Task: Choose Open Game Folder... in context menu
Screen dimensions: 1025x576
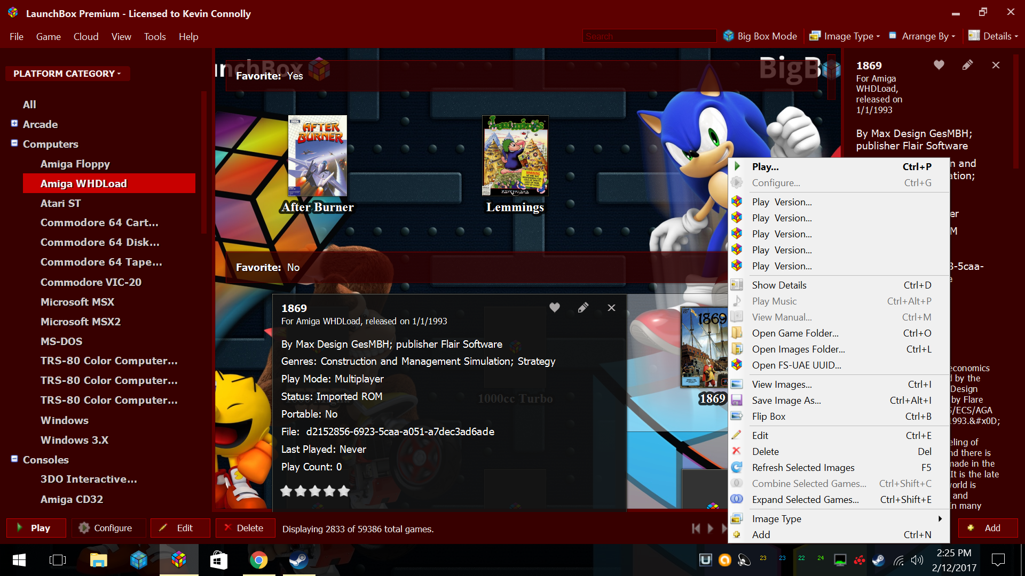Action: pyautogui.click(x=839, y=333)
